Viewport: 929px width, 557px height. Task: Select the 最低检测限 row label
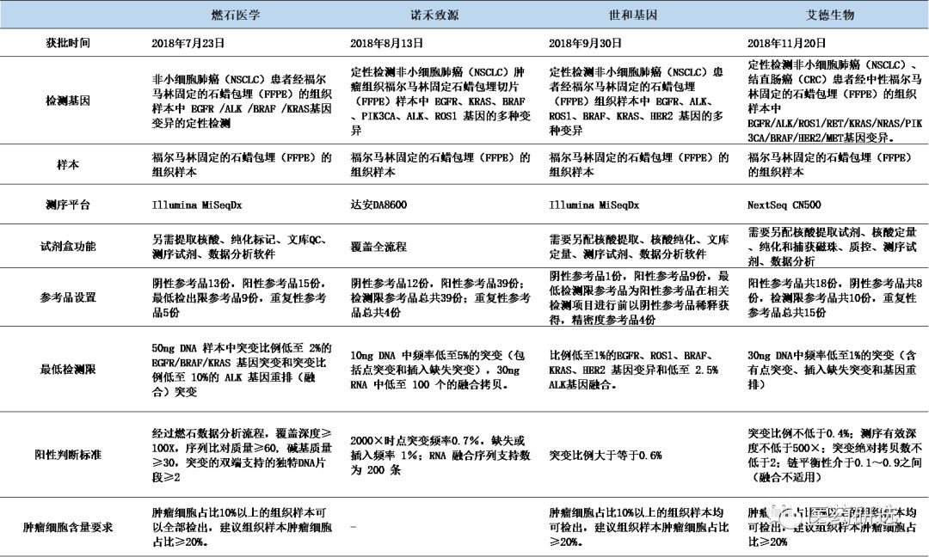pos(70,370)
